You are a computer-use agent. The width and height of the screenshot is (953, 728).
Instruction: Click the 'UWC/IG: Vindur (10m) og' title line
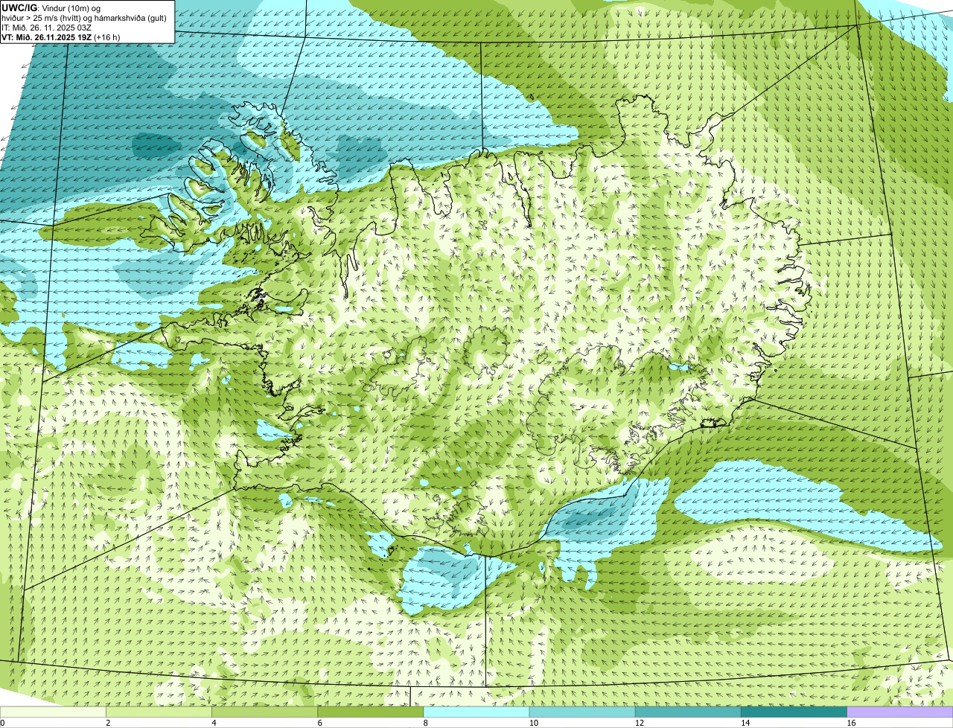point(51,7)
